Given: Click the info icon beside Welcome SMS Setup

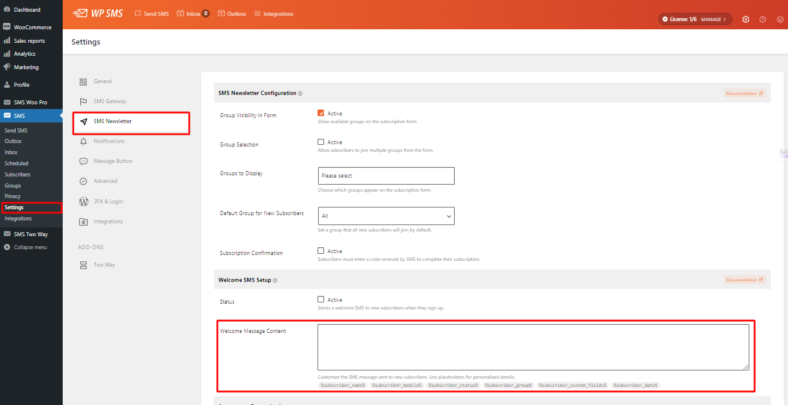Looking at the screenshot, I should 275,280.
